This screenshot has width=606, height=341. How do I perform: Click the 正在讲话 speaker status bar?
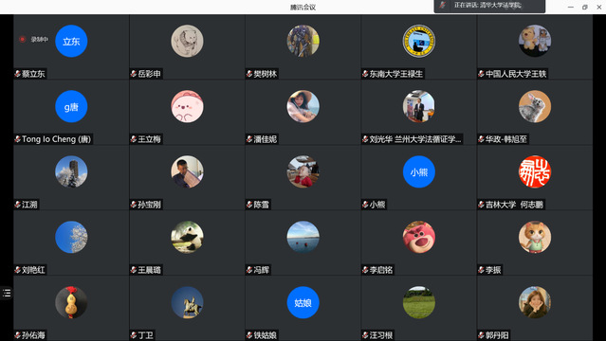(489, 6)
